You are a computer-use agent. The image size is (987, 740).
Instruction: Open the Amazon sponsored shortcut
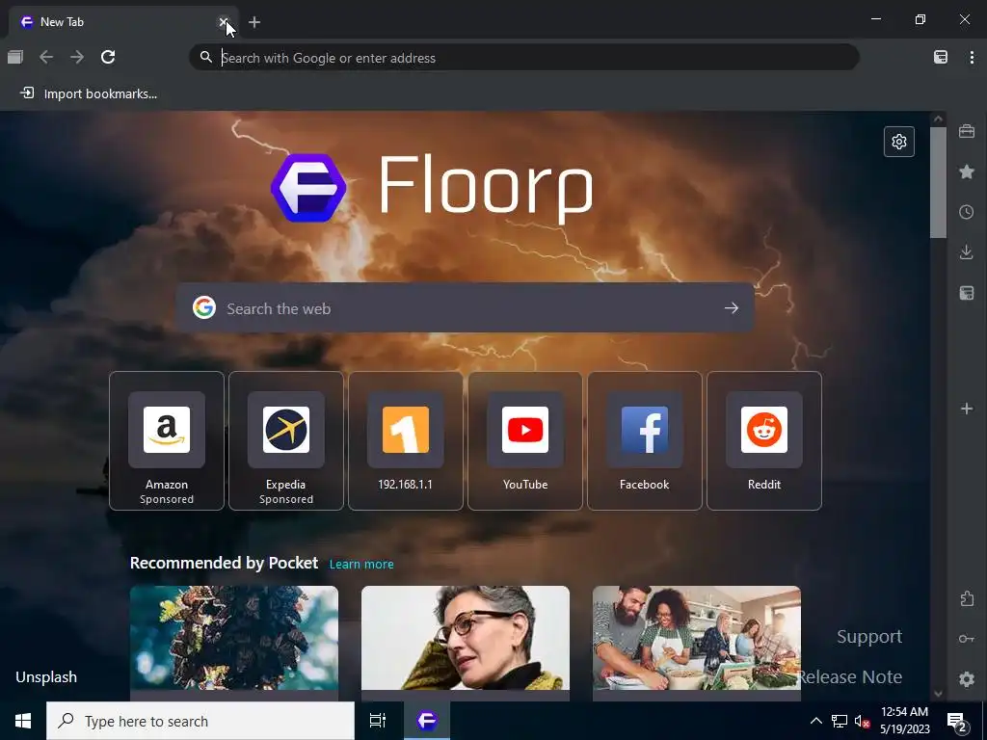(x=167, y=440)
